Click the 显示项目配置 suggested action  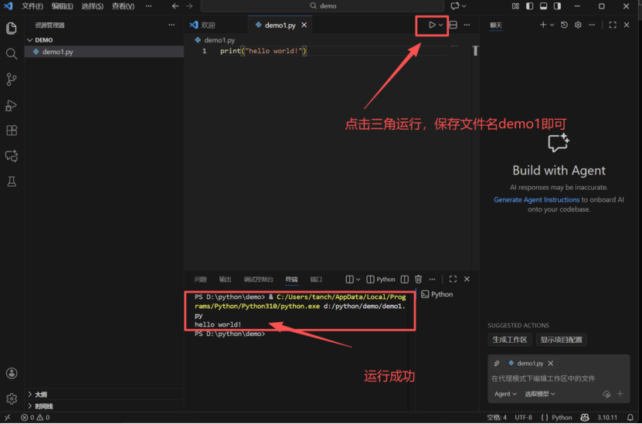(x=562, y=340)
